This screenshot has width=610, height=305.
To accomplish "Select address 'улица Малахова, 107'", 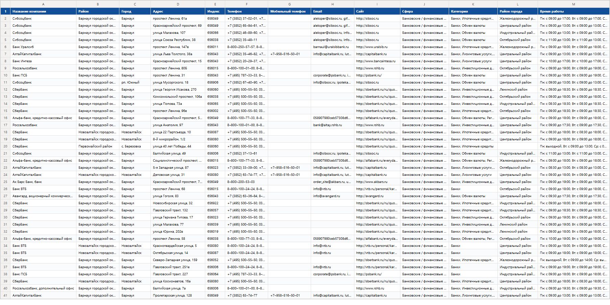I will tap(178, 32).
